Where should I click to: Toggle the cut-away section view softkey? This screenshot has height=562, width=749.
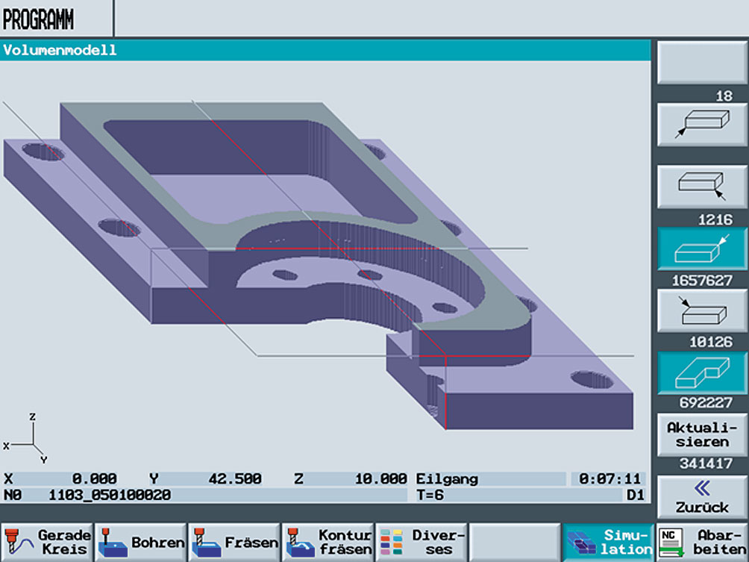pyautogui.click(x=702, y=372)
